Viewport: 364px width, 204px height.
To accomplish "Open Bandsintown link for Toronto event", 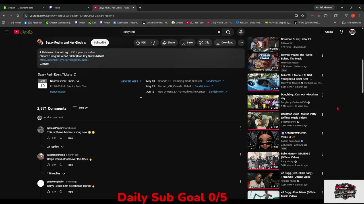I will pyautogui.click(x=204, y=86).
